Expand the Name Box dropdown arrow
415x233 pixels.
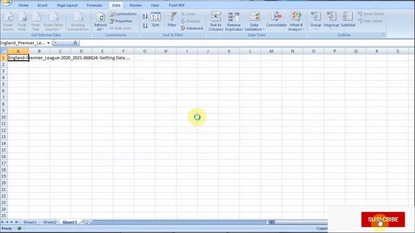pos(49,43)
